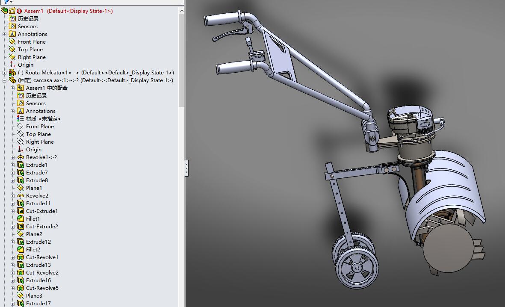The image size is (505, 307).
Task: Expand the Revolve1 feature node
Action: pyautogui.click(x=12, y=157)
